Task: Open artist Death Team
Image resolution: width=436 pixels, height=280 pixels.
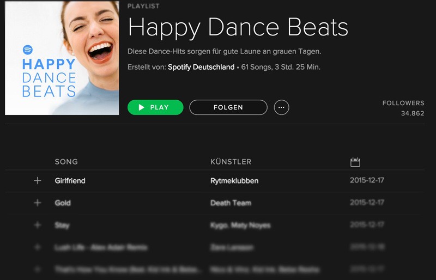Action: (x=231, y=203)
